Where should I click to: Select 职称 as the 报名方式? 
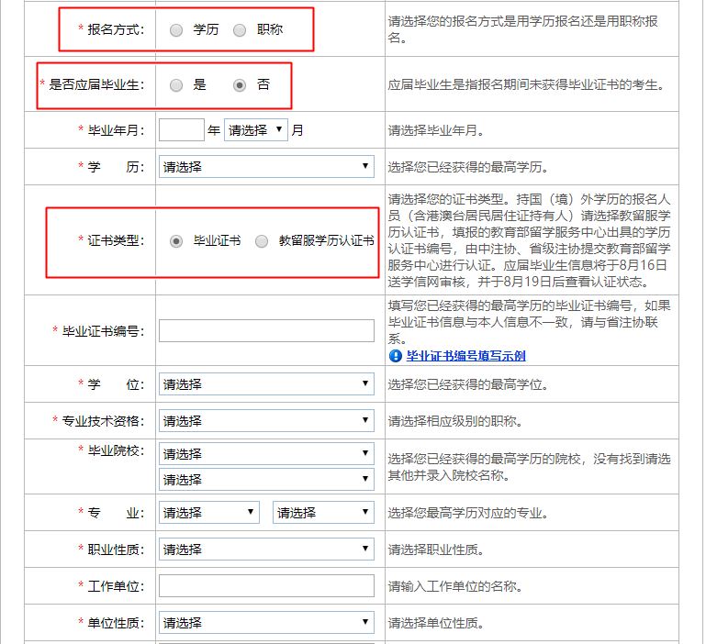(x=240, y=30)
